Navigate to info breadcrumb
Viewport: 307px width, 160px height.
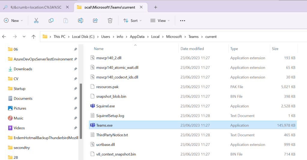click(120, 37)
